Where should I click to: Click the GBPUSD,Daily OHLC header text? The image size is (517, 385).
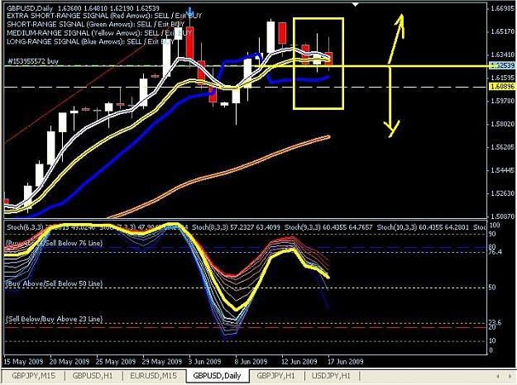click(x=83, y=8)
